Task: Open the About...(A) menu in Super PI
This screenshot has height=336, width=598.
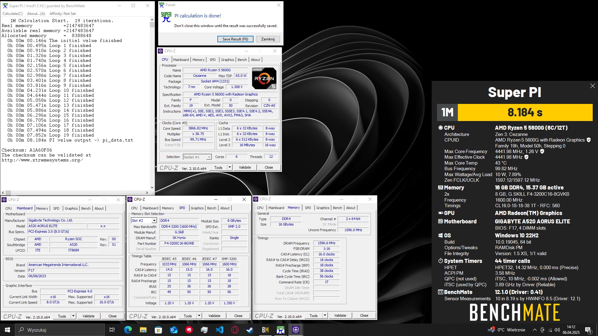Action: click(x=36, y=14)
